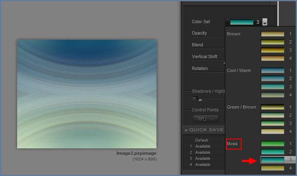The height and width of the screenshot is (176, 297).
Task: Select Cool / Warm color set 4
Action: point(273,95)
